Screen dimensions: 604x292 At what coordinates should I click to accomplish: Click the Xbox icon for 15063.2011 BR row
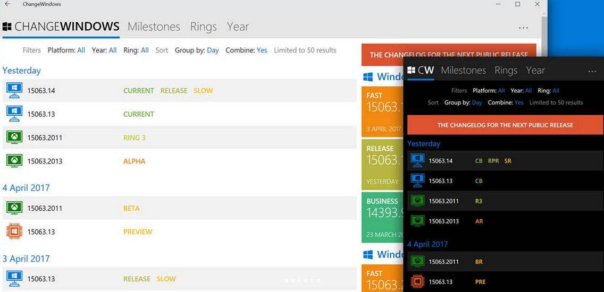point(417,261)
